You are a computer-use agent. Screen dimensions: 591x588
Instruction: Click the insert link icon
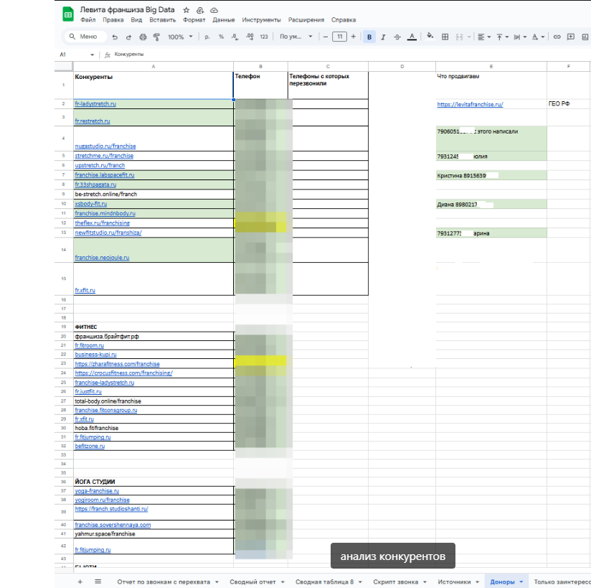coord(557,37)
